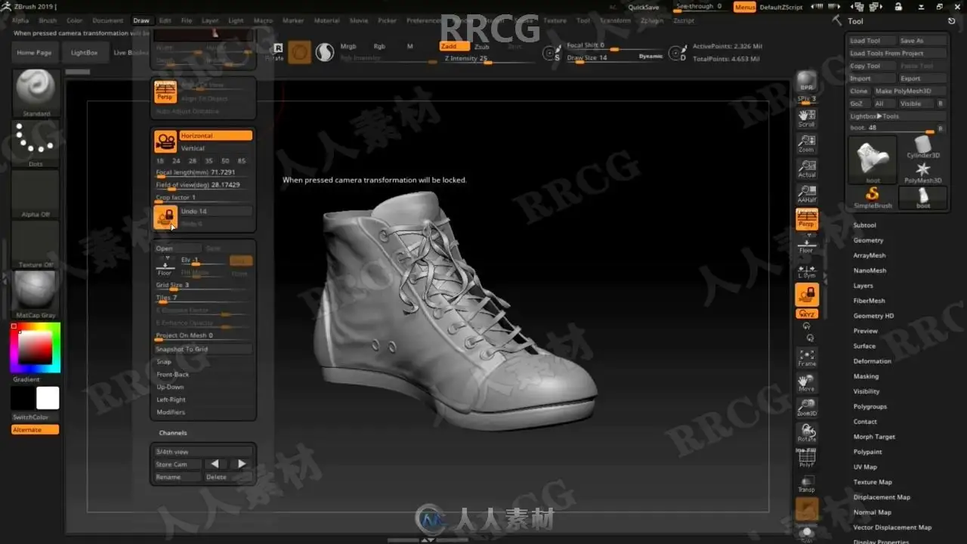
Task: Select the SimpleBrush tool icon
Action: [872, 196]
